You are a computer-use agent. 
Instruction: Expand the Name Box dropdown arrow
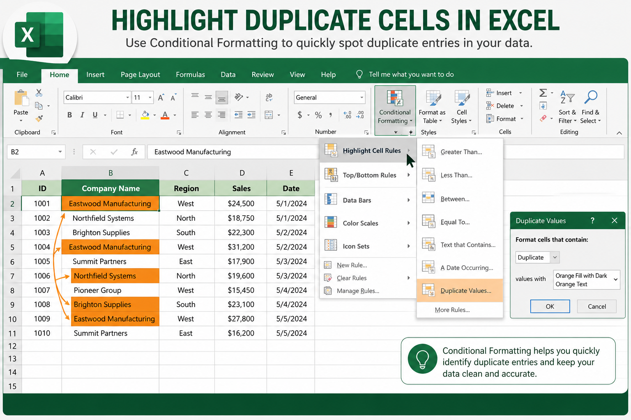pyautogui.click(x=60, y=152)
